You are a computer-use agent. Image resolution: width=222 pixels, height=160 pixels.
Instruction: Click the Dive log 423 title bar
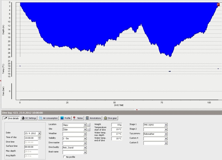[x=112, y=113]
